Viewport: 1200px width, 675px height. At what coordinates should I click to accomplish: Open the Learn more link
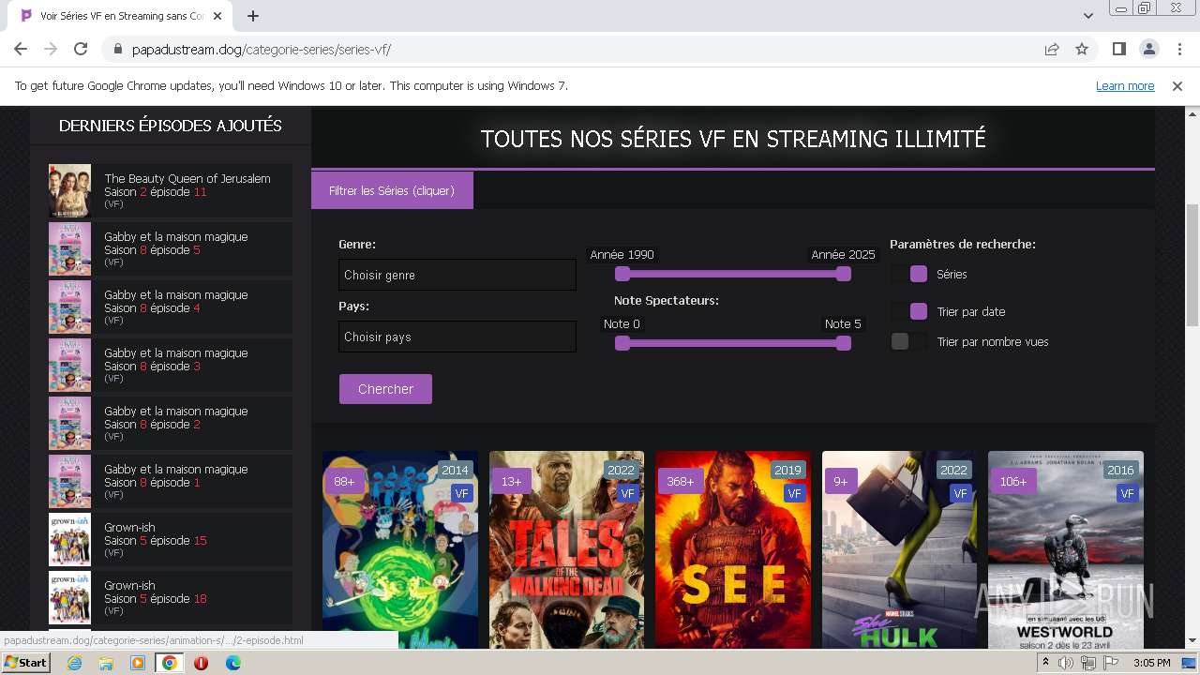[1125, 86]
